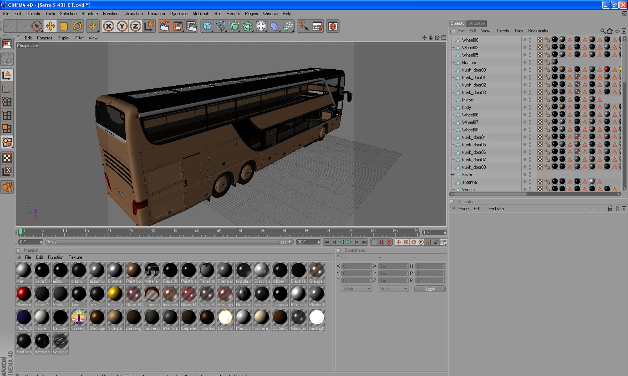Open the search icon in Objects manager
The width and height of the screenshot is (628, 376).
603,31
